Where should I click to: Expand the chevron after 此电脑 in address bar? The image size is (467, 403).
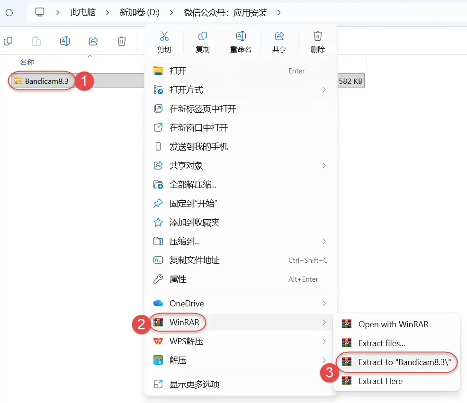click(108, 12)
